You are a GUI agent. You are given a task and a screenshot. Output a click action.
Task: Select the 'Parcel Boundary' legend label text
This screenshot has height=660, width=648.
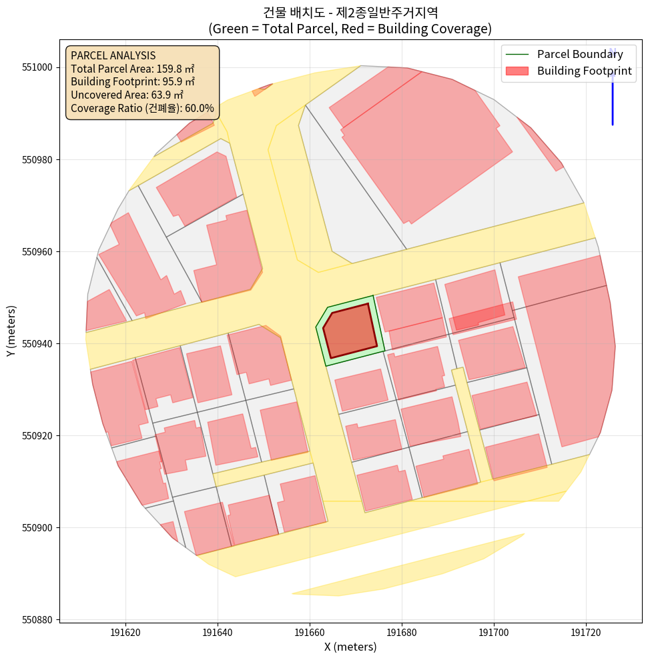(580, 55)
